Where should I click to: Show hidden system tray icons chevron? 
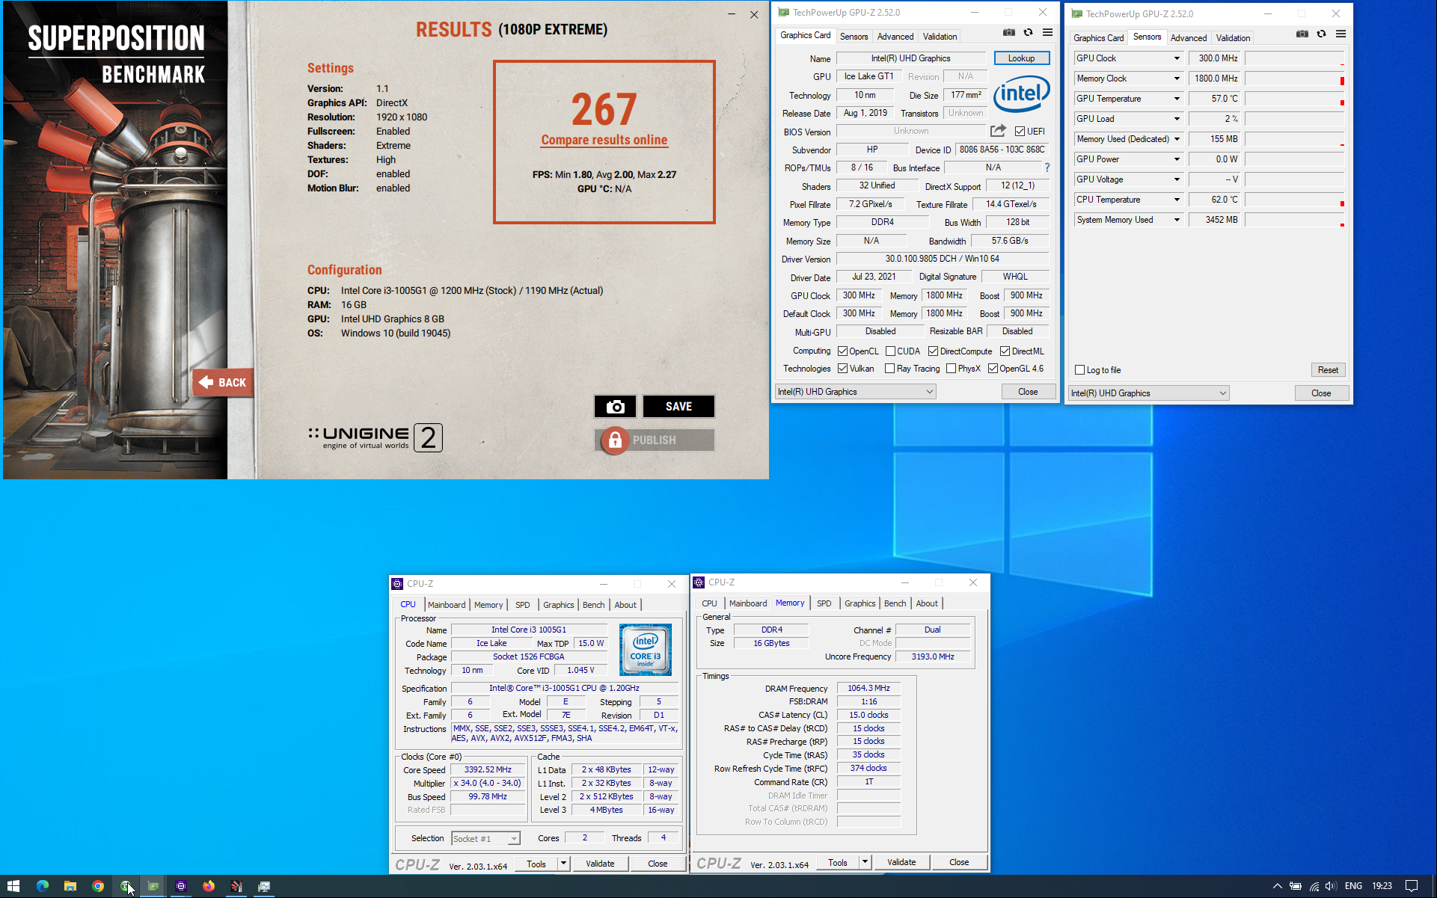coord(1277,886)
